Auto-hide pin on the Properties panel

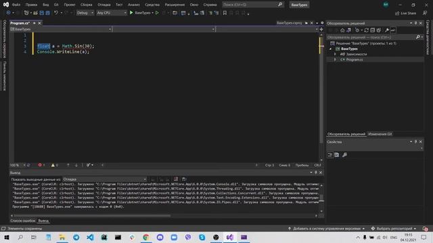click(x=415, y=142)
